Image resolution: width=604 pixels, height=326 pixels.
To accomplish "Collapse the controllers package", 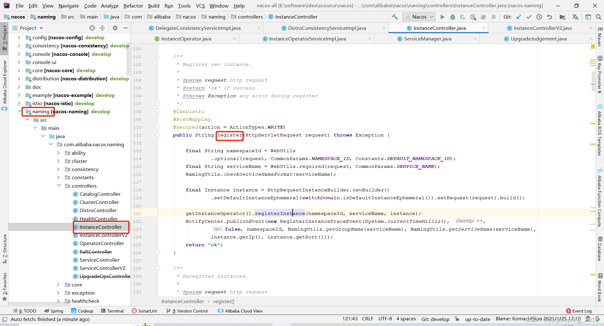I will pos(59,186).
